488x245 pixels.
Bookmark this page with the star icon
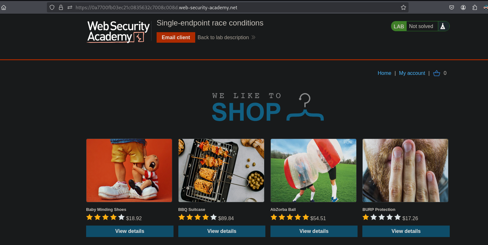click(x=403, y=7)
